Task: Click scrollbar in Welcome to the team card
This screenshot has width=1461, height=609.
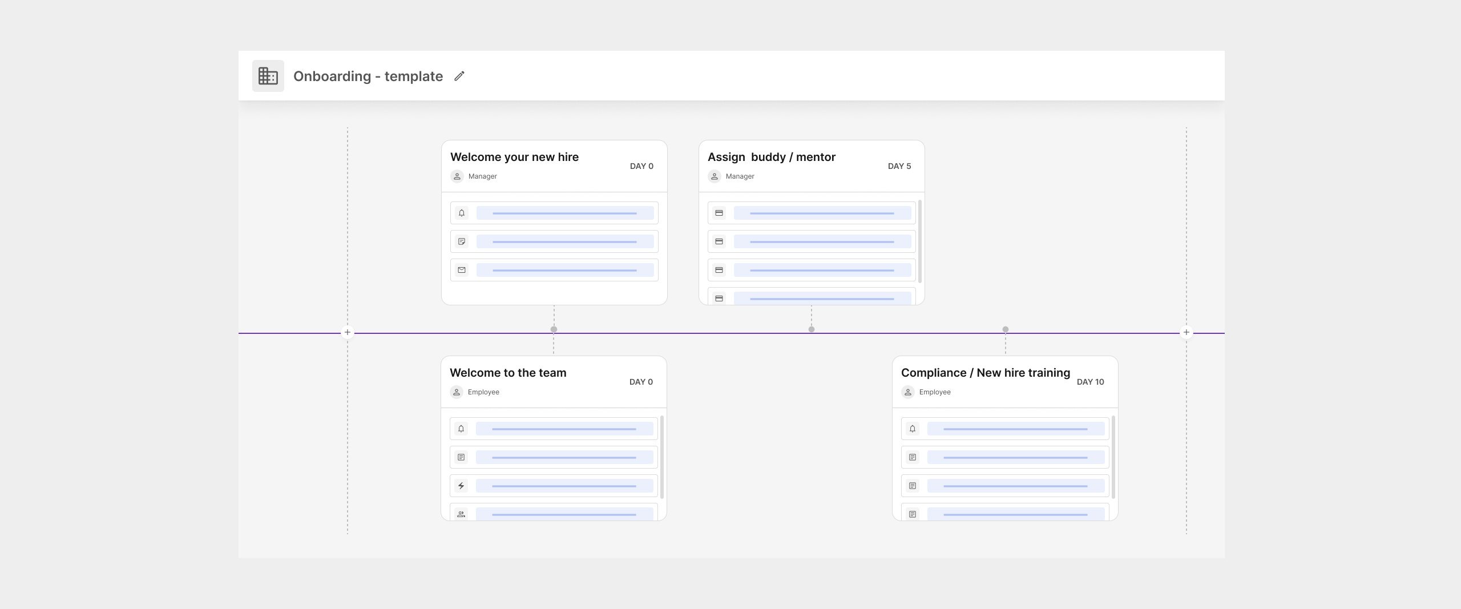Action: [662, 457]
